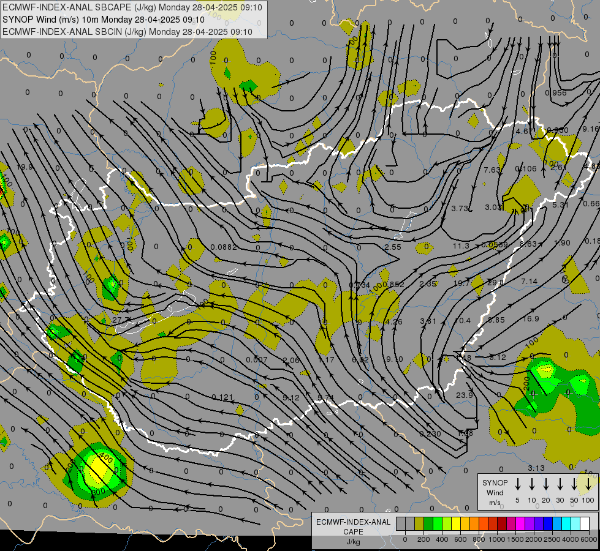Click the SYNOP Wind m/s legend label
This screenshot has height=551, width=600.
[495, 493]
